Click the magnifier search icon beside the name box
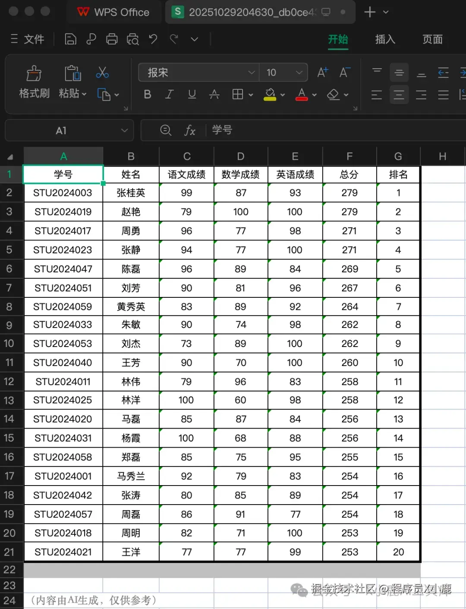The width and height of the screenshot is (466, 609). (166, 130)
